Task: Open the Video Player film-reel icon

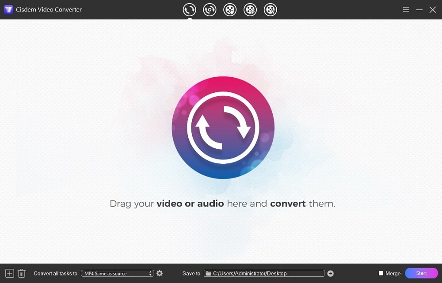Action: [x=271, y=9]
